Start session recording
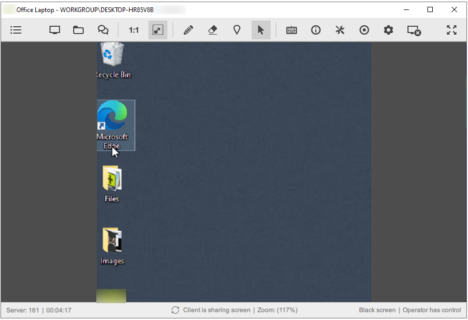This screenshot has width=468, height=320. coord(364,30)
